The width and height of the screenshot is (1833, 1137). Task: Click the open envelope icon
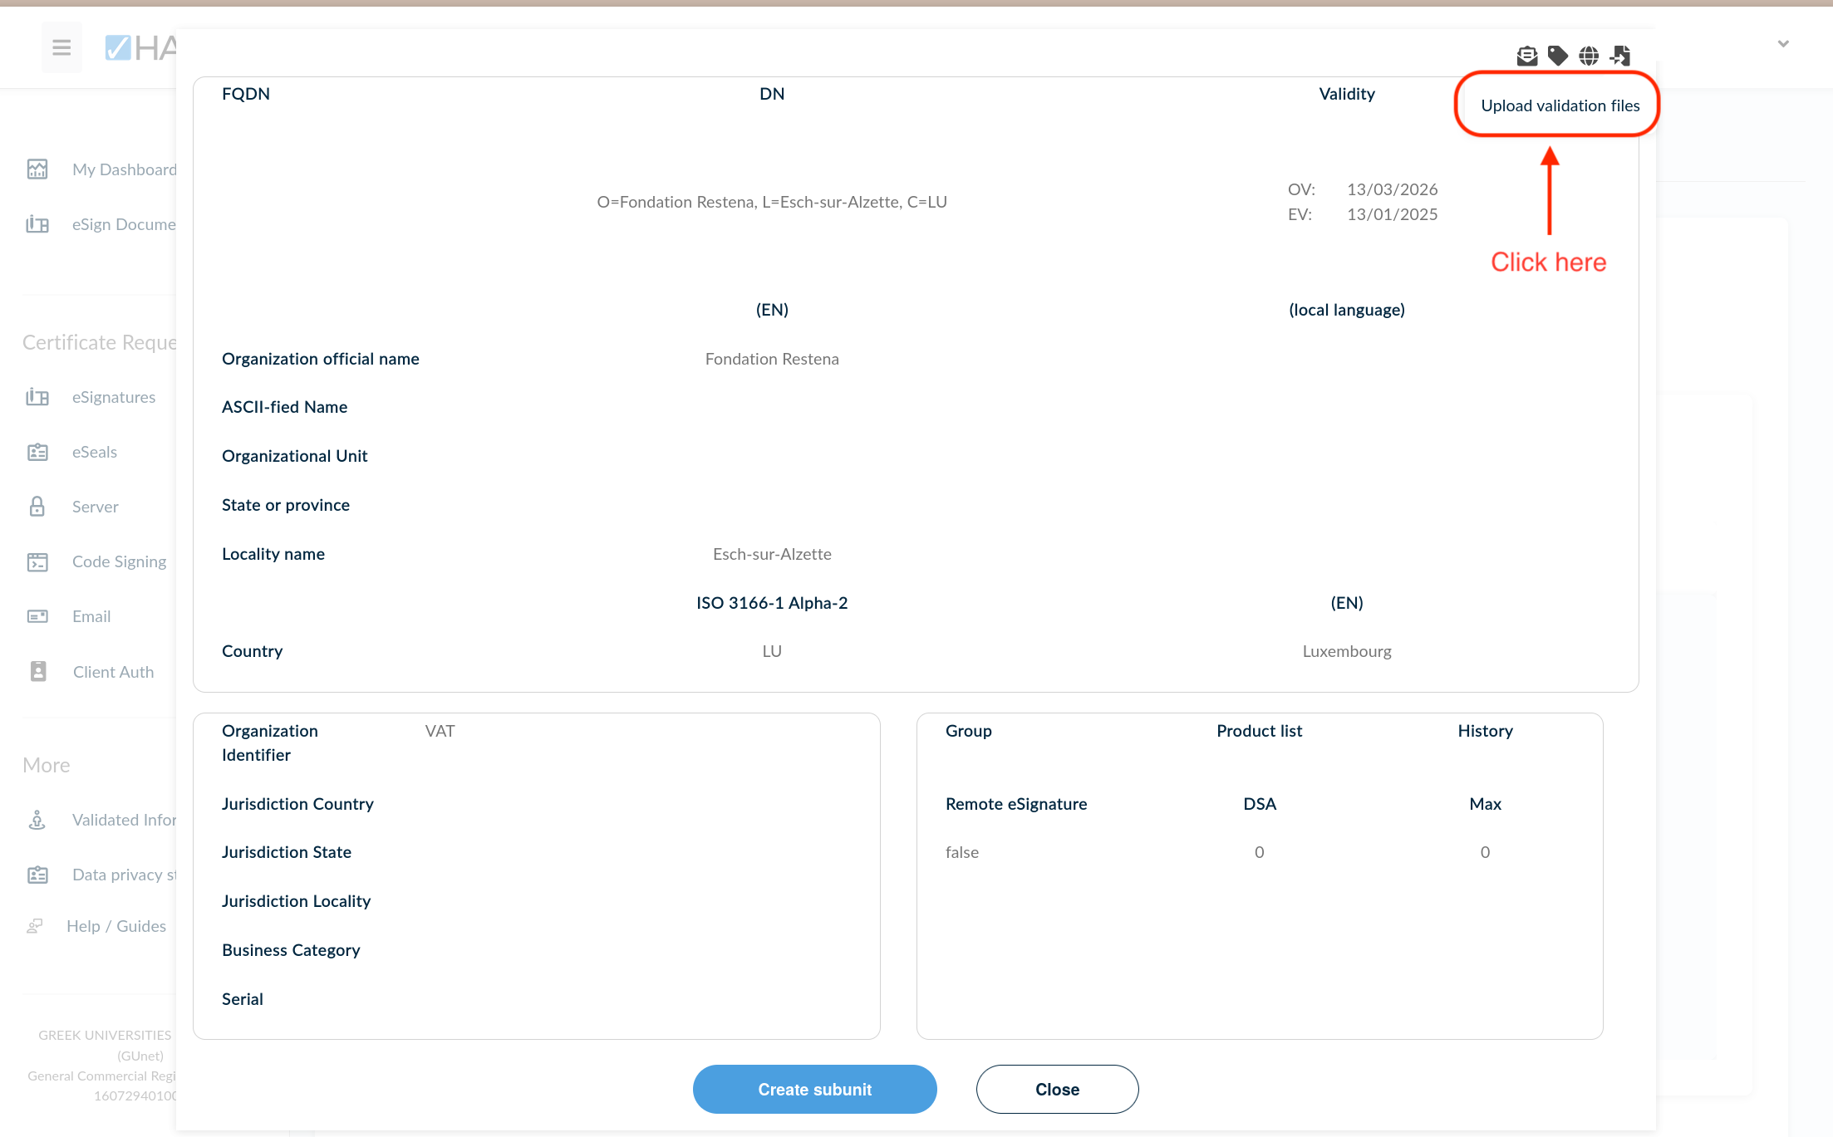coord(1526,56)
